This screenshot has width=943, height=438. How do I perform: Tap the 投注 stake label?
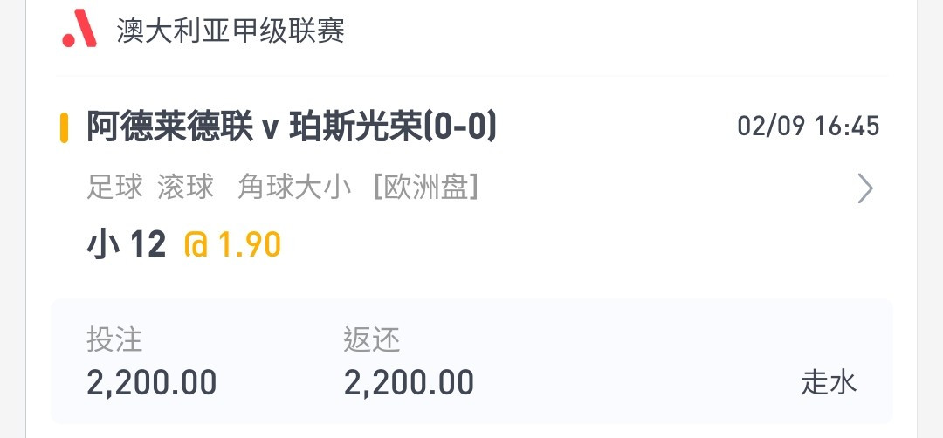pos(114,339)
